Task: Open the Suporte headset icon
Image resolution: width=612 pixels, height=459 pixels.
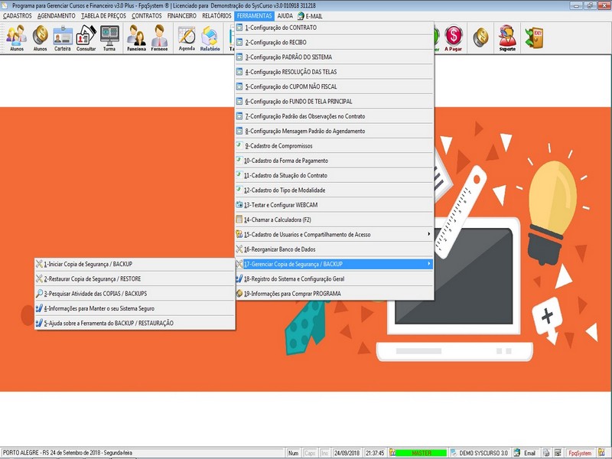Action: click(x=507, y=37)
